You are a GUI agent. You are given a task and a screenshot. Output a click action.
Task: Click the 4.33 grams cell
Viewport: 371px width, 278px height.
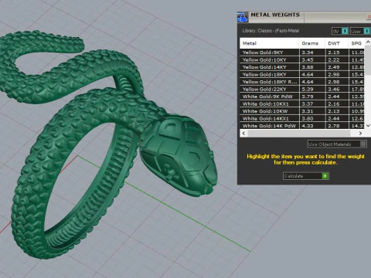(312, 126)
